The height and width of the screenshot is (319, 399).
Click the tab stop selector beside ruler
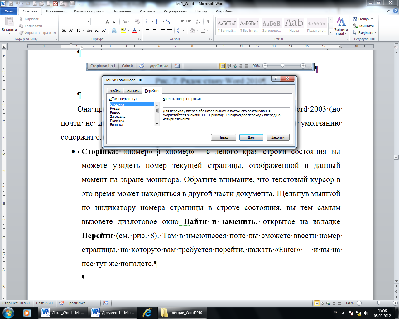pos(4,46)
